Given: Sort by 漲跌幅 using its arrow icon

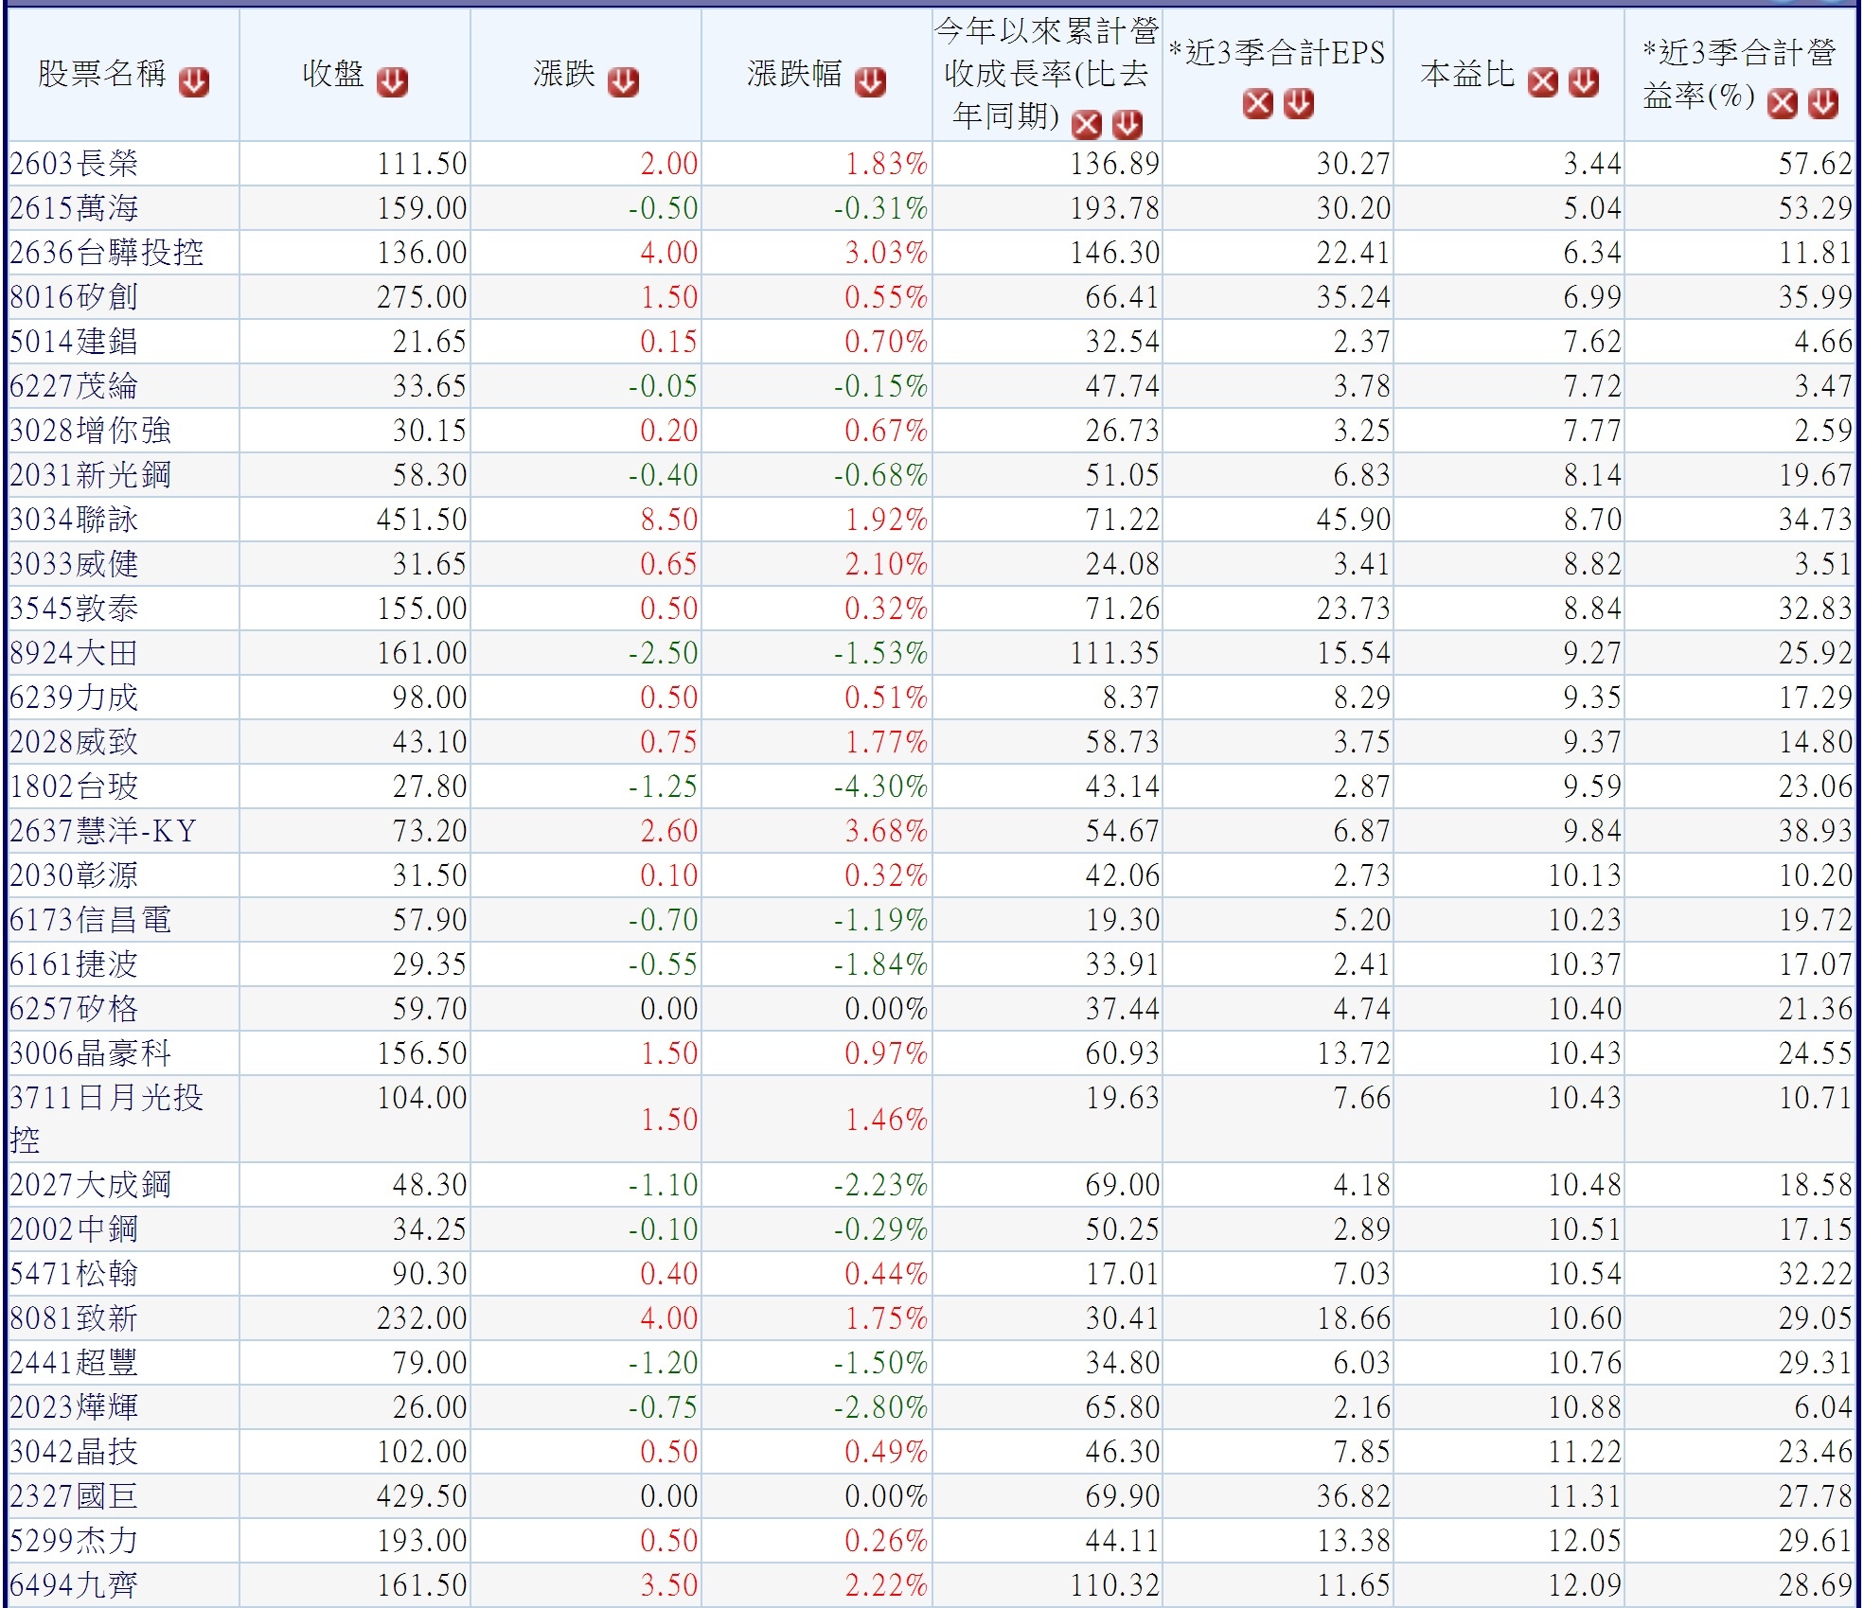Looking at the screenshot, I should pyautogui.click(x=870, y=82).
